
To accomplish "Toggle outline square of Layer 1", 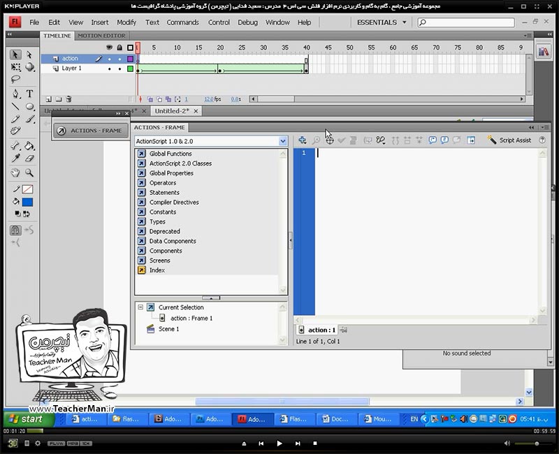I will point(130,68).
